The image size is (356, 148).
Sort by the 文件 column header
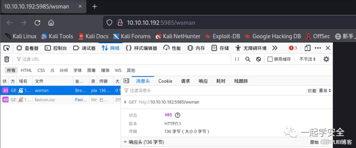tap(53, 81)
